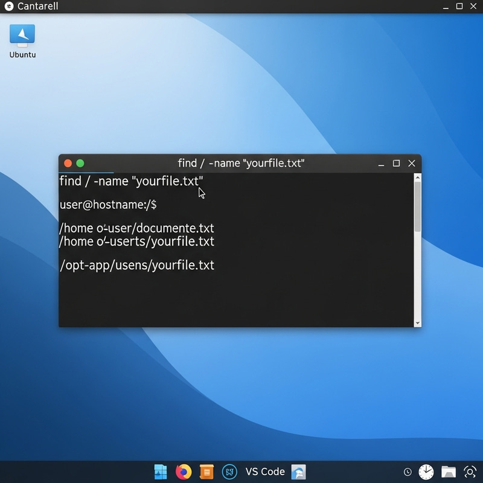Click the line /opt-app/usens/yourfile.txt
This screenshot has width=483, height=483.
(136, 265)
